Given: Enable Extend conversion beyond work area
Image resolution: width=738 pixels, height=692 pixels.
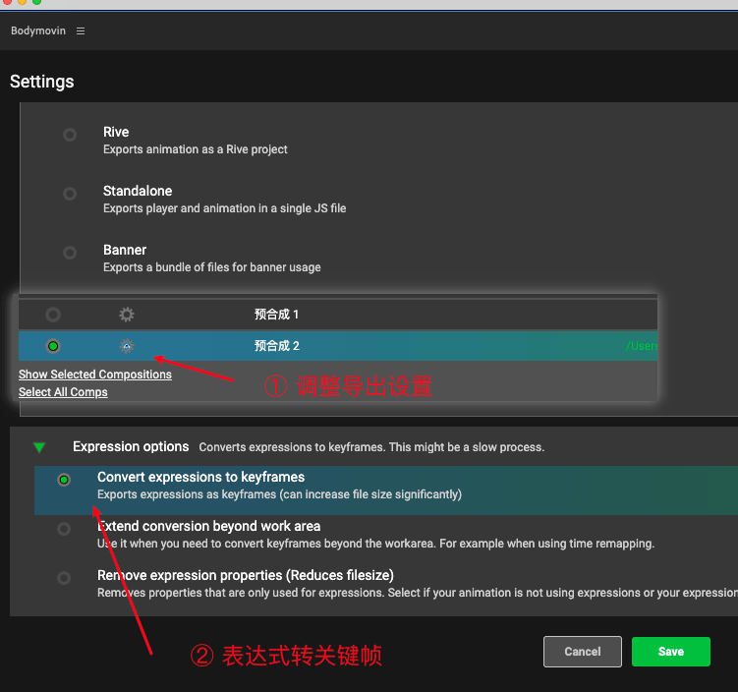Looking at the screenshot, I should tap(64, 529).
